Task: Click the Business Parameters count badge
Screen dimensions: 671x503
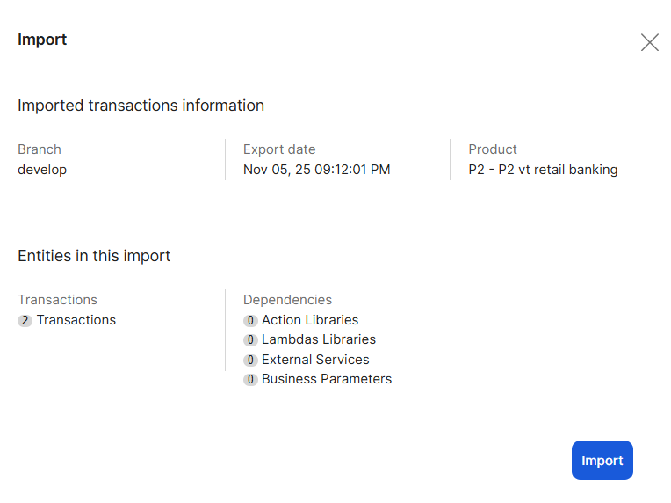Action: click(250, 380)
